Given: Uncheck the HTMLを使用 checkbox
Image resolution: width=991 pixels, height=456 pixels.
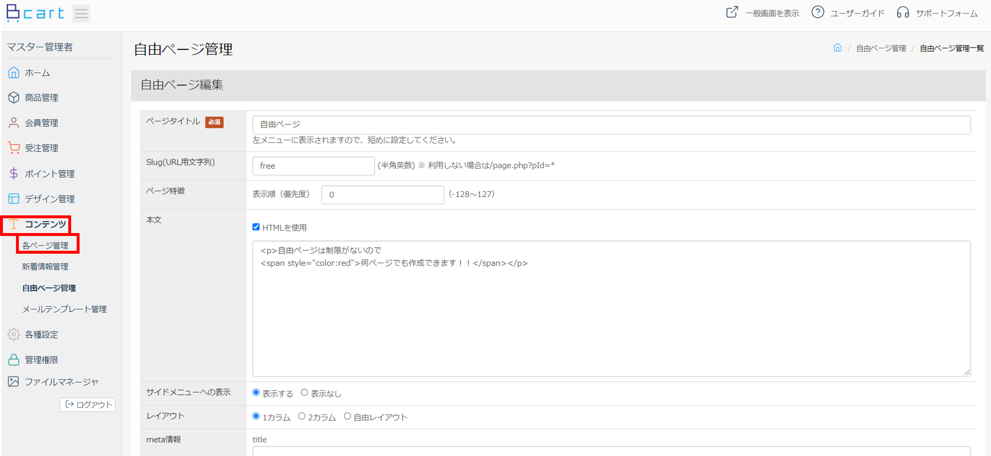Looking at the screenshot, I should click(x=256, y=227).
